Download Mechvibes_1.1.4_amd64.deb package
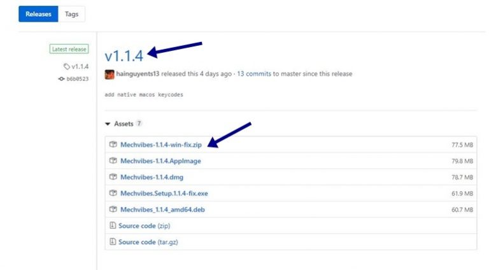Screen dimensions: 489x270 point(162,210)
